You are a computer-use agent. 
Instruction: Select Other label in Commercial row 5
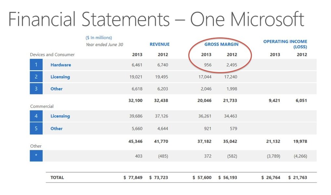(56, 128)
